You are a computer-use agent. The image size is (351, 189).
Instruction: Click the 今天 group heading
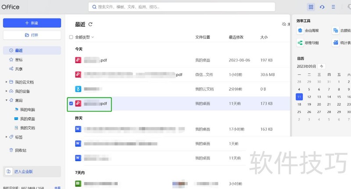79,49
